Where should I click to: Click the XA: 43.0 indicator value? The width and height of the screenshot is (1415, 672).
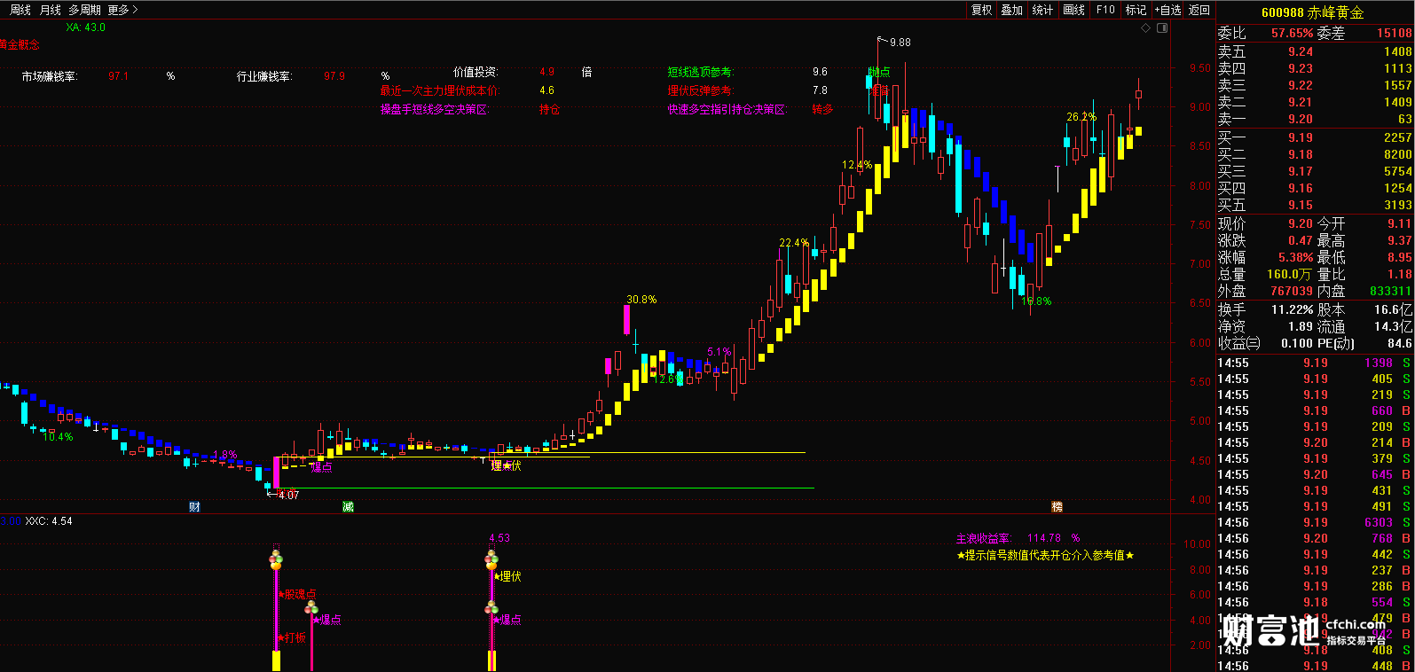pos(85,27)
